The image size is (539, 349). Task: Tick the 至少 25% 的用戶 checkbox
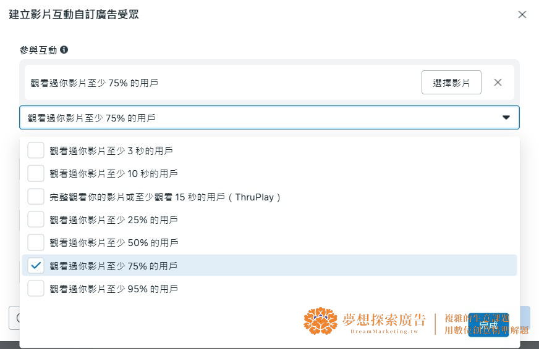tap(36, 220)
